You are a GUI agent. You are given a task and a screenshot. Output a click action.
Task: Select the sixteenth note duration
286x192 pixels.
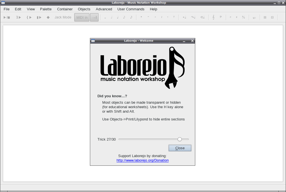click(131, 17)
